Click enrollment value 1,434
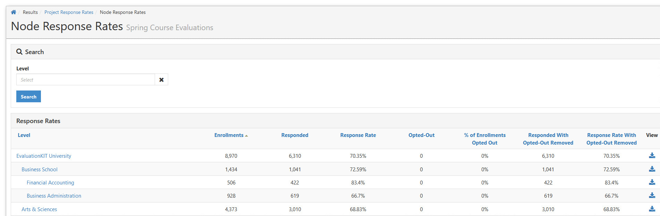 (x=231, y=170)
